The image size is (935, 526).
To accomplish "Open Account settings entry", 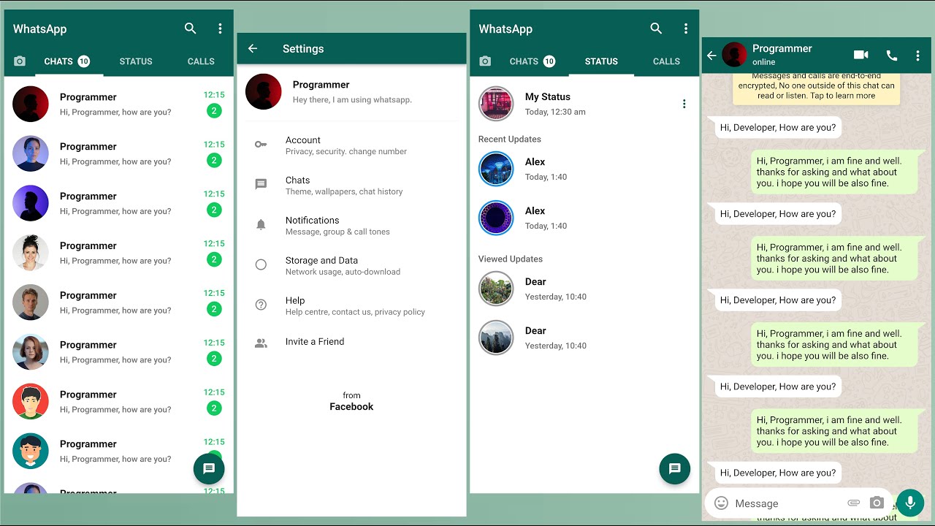I will (x=351, y=145).
